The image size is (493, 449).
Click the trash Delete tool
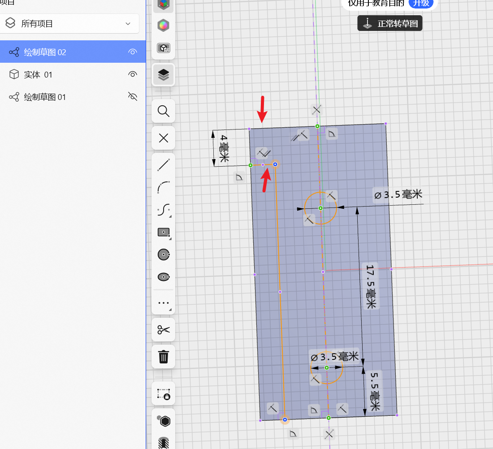click(x=164, y=357)
